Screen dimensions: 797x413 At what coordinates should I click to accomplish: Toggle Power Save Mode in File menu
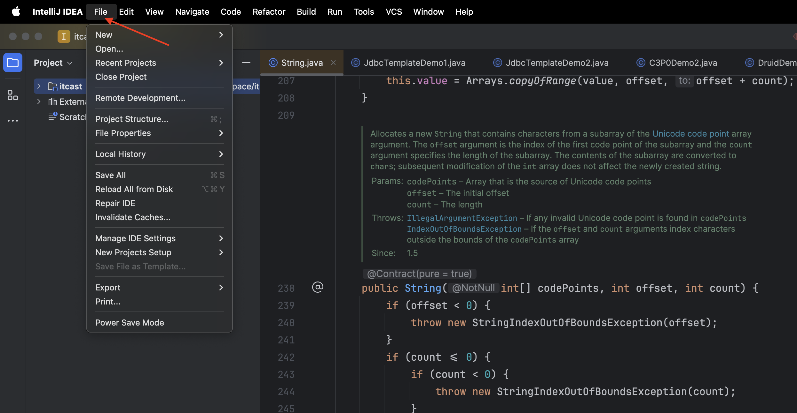click(x=130, y=323)
